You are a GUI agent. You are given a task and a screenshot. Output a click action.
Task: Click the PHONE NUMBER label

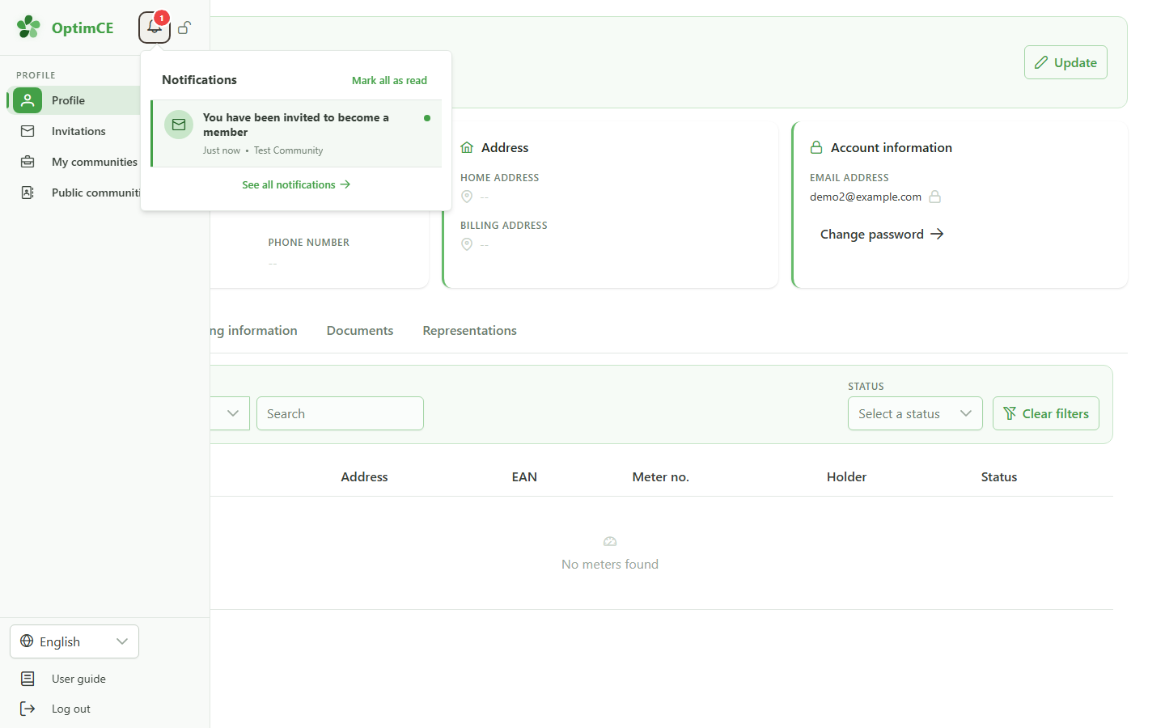click(309, 243)
